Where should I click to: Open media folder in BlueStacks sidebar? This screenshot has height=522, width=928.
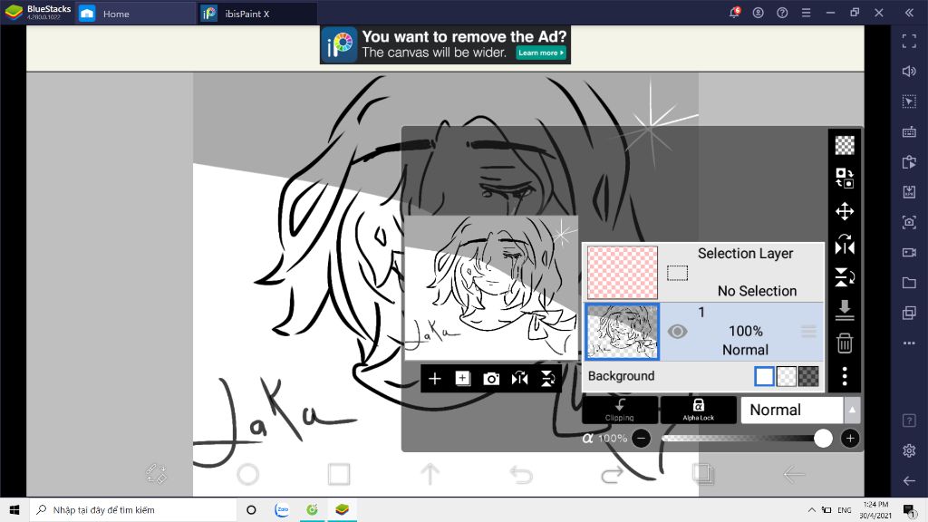(x=909, y=283)
